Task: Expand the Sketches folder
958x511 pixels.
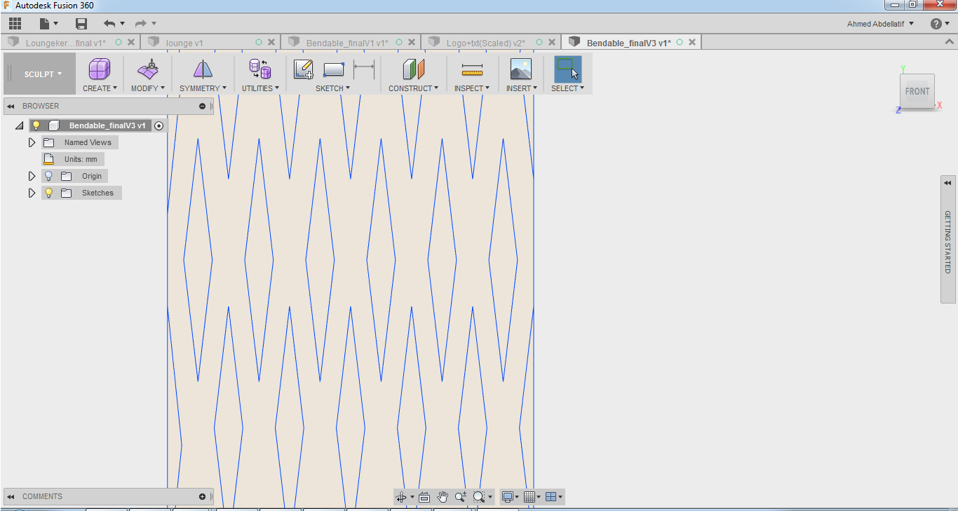Action: coord(32,193)
